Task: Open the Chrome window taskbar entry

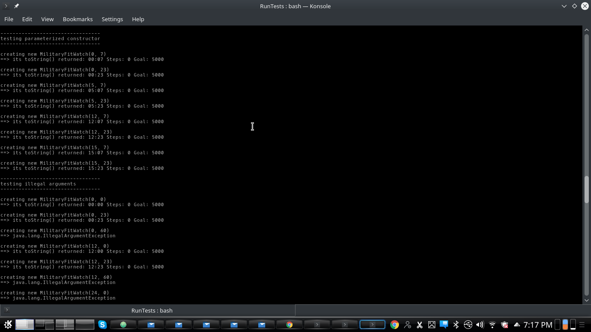Action: pyautogui.click(x=289, y=325)
